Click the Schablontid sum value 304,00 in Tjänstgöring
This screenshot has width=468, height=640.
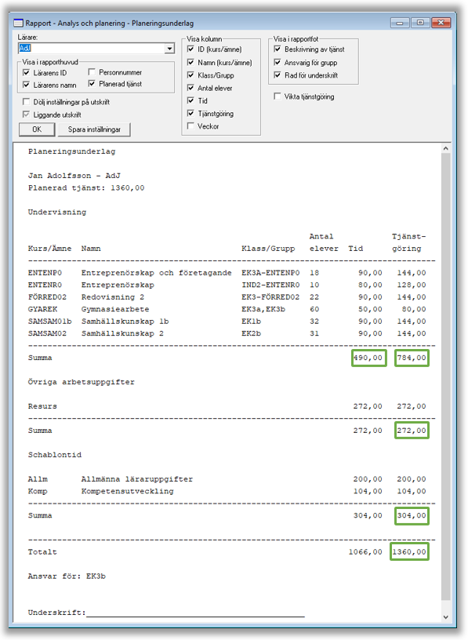point(412,516)
